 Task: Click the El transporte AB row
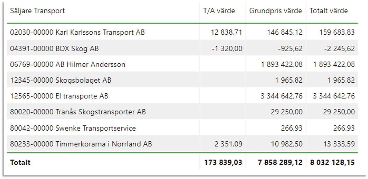pos(182,96)
